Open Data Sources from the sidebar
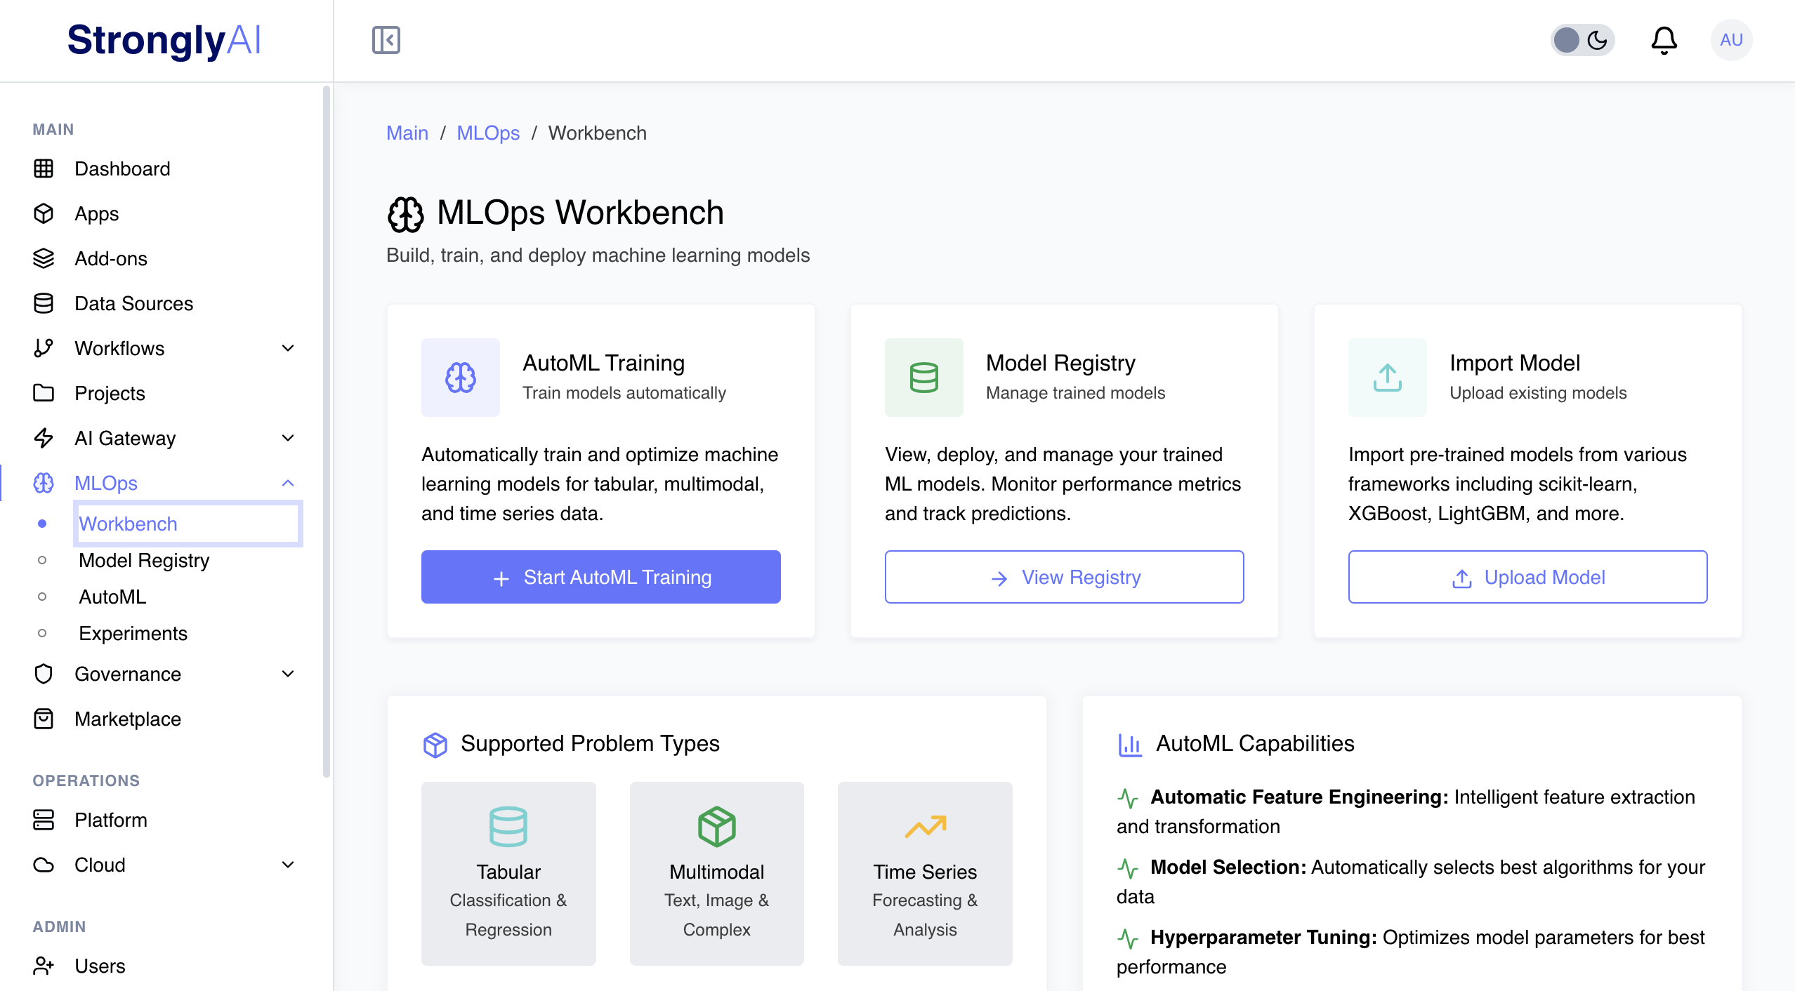The width and height of the screenshot is (1795, 991). click(133, 303)
